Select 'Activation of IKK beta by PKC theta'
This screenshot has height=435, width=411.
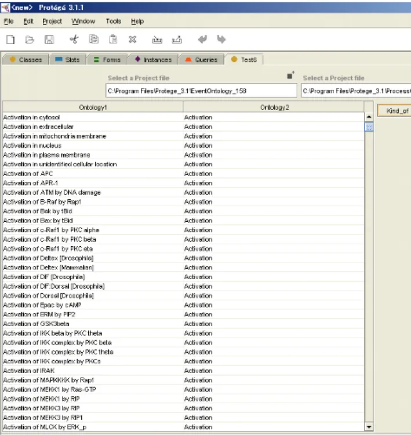pyautogui.click(x=183, y=333)
